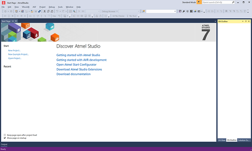
Task: Click the New Example Project... link
Action: click(19, 54)
